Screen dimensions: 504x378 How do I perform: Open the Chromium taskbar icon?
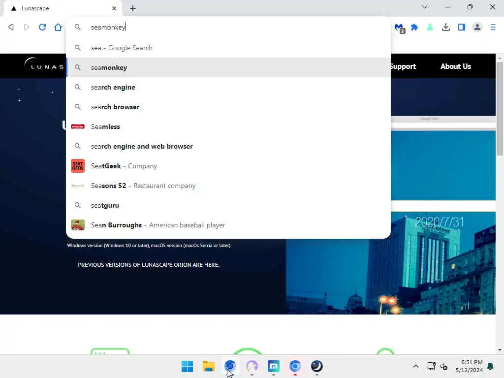(x=295, y=366)
